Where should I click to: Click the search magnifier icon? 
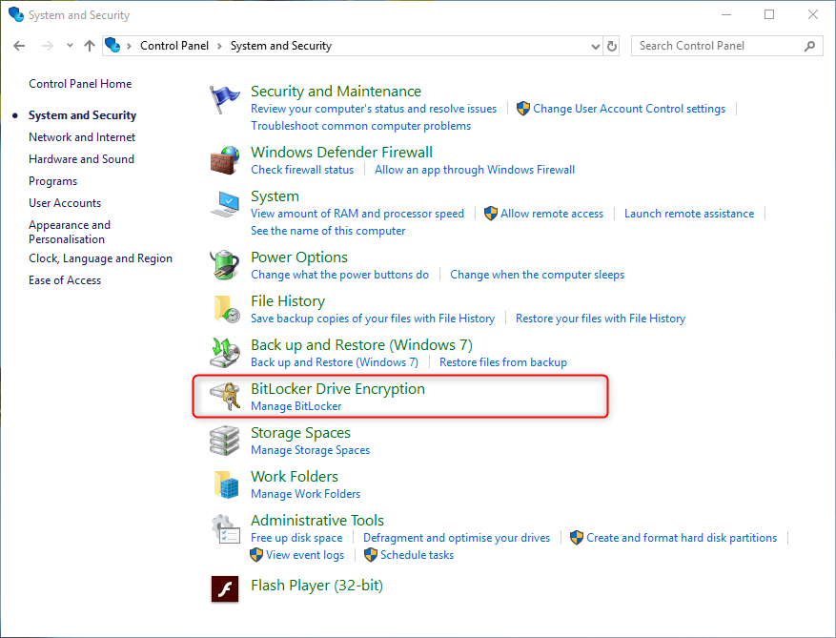810,46
